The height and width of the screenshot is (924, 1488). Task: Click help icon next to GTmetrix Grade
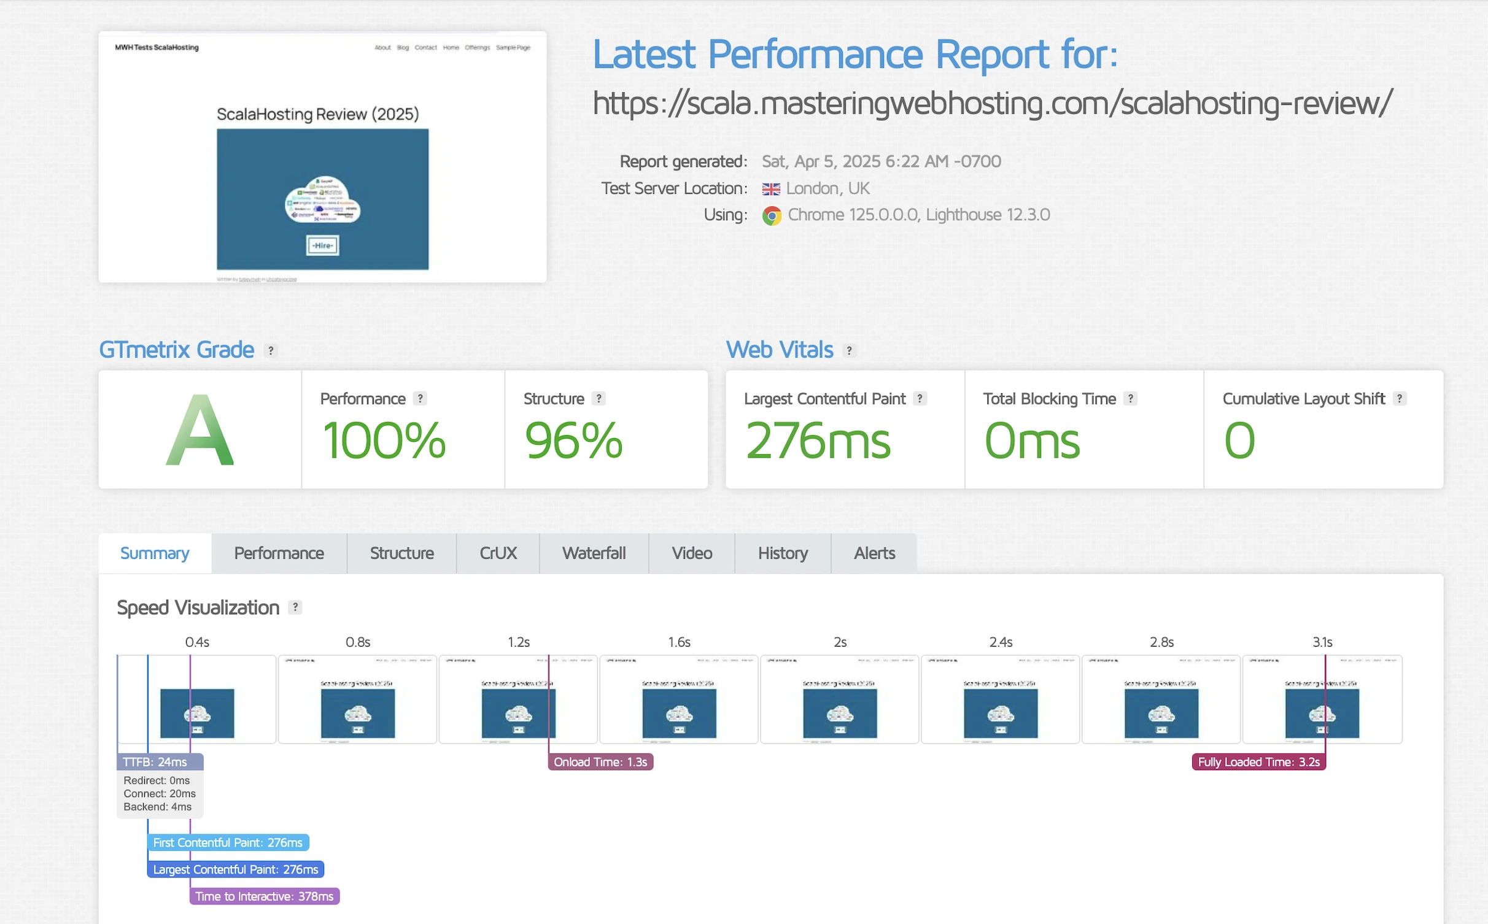click(x=271, y=350)
